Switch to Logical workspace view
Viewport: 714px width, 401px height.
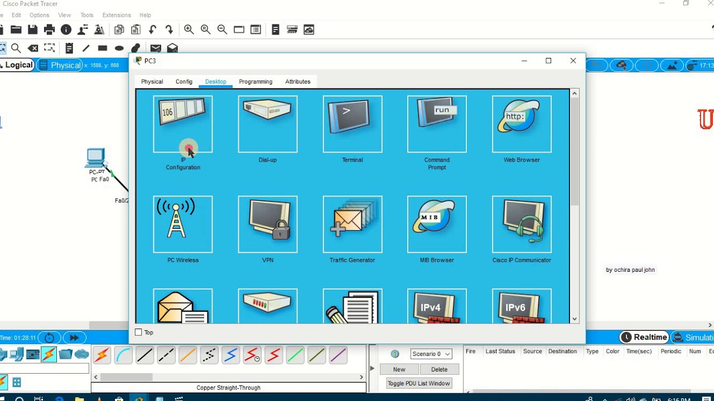(x=17, y=65)
